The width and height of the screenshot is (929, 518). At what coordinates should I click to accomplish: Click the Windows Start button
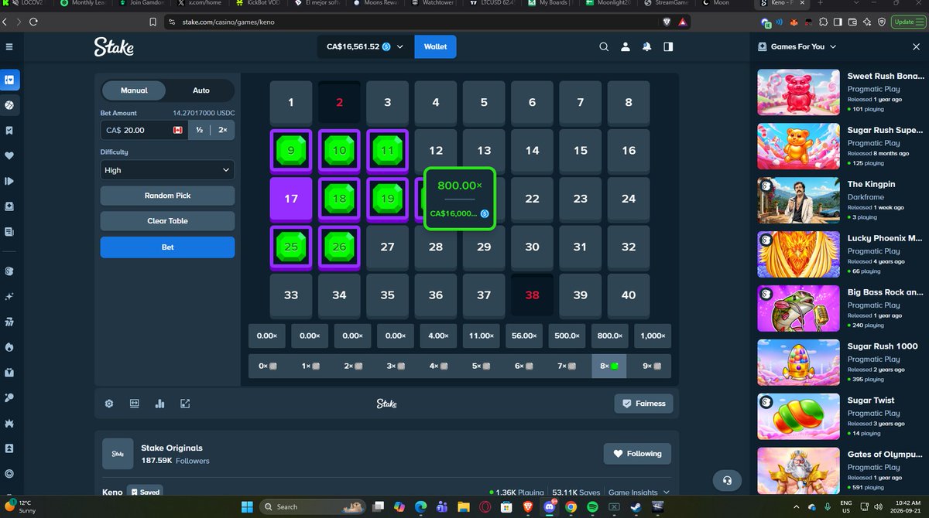pyautogui.click(x=247, y=506)
